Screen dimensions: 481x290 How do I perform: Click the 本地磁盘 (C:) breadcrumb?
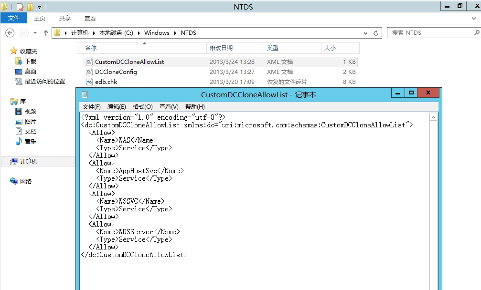116,33
